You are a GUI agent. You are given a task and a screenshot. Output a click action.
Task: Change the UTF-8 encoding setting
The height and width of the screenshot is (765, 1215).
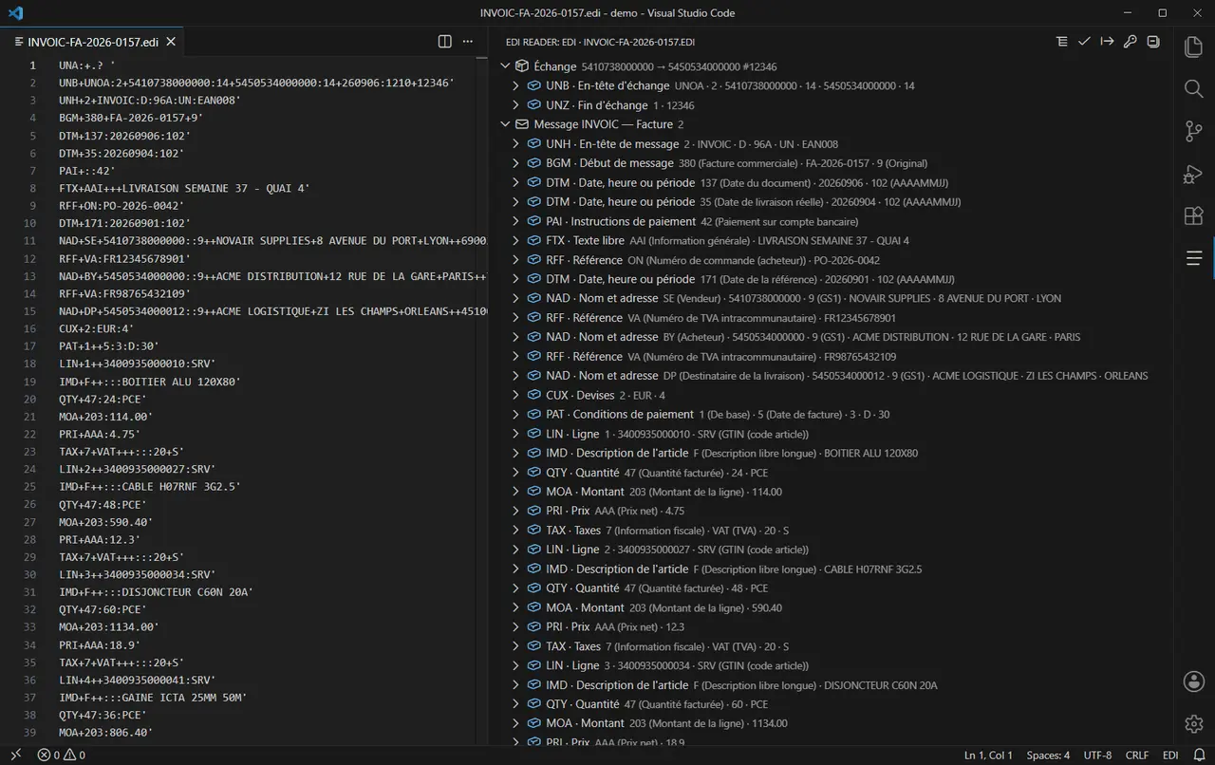pos(1097,756)
